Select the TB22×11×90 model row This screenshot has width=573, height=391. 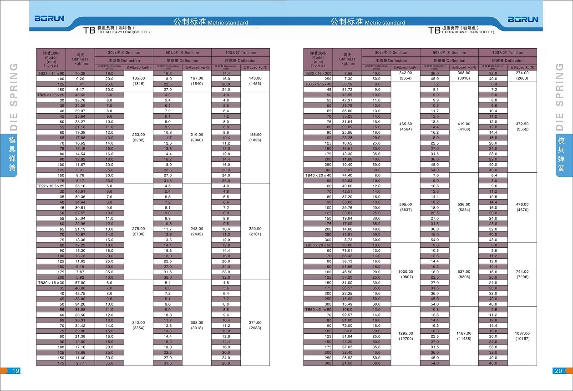tap(51, 73)
